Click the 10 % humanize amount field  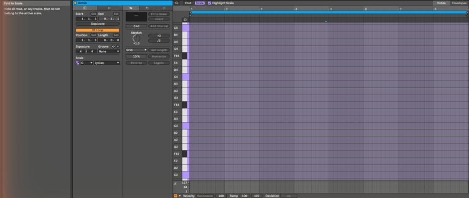(x=136, y=56)
